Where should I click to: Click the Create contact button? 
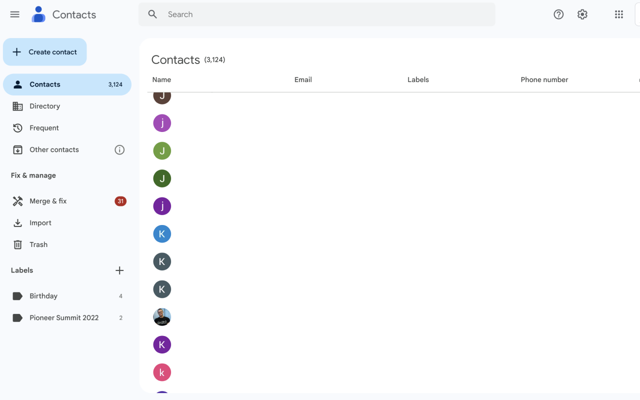pos(45,52)
